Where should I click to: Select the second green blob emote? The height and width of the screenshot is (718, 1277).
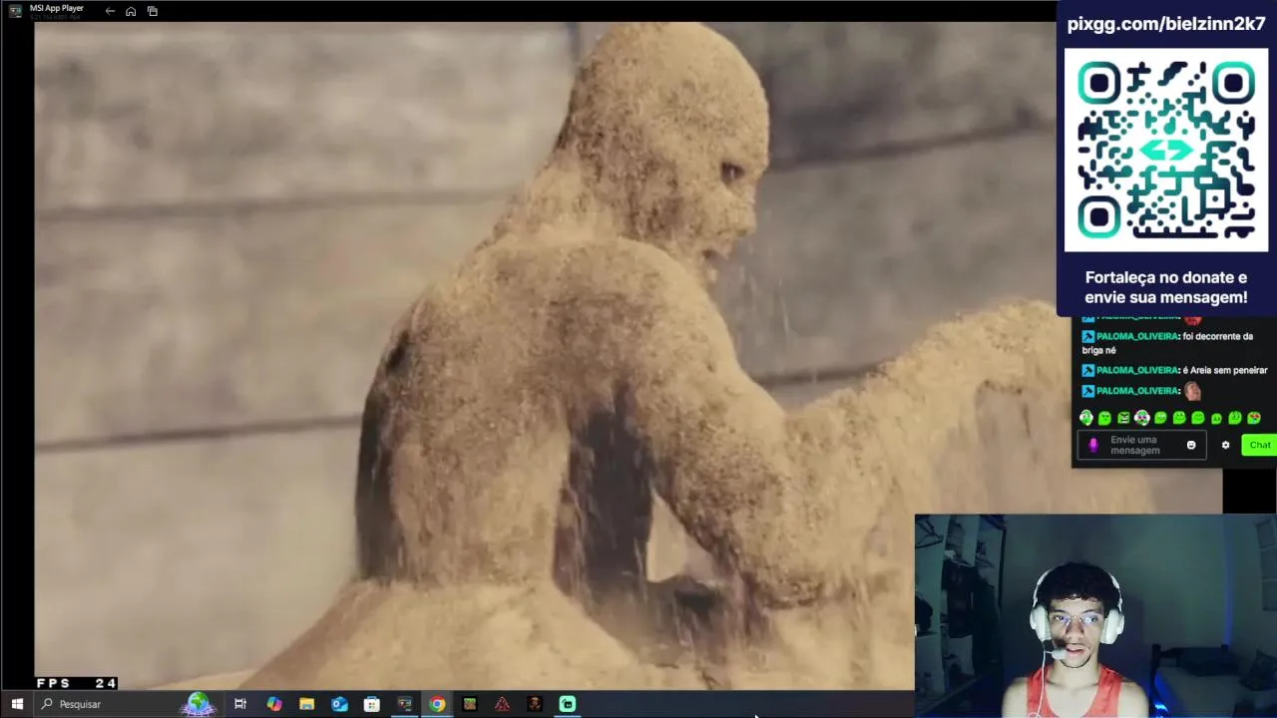point(1105,418)
